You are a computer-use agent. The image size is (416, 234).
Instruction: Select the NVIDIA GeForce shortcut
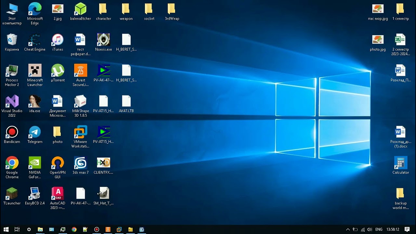click(x=35, y=168)
